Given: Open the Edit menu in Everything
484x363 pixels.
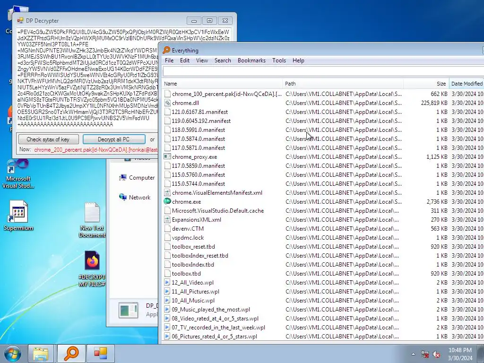Looking at the screenshot, I should coord(185,60).
